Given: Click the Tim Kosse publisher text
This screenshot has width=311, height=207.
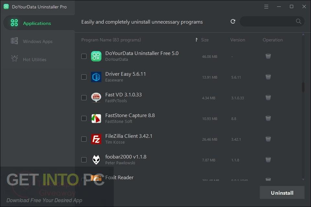Looking at the screenshot, I should (x=115, y=142).
